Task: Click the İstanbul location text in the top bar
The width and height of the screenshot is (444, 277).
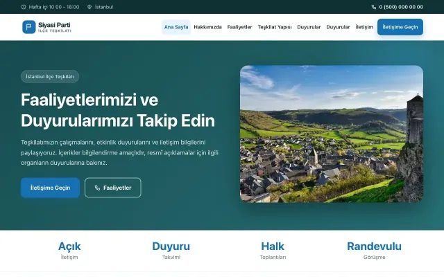Action: pos(104,7)
